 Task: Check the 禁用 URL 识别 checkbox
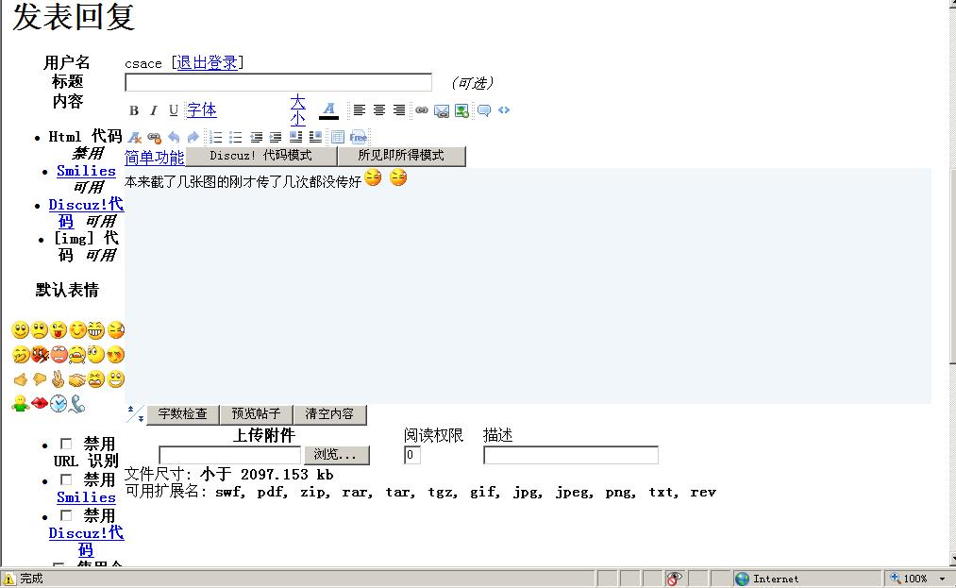pyautogui.click(x=66, y=444)
